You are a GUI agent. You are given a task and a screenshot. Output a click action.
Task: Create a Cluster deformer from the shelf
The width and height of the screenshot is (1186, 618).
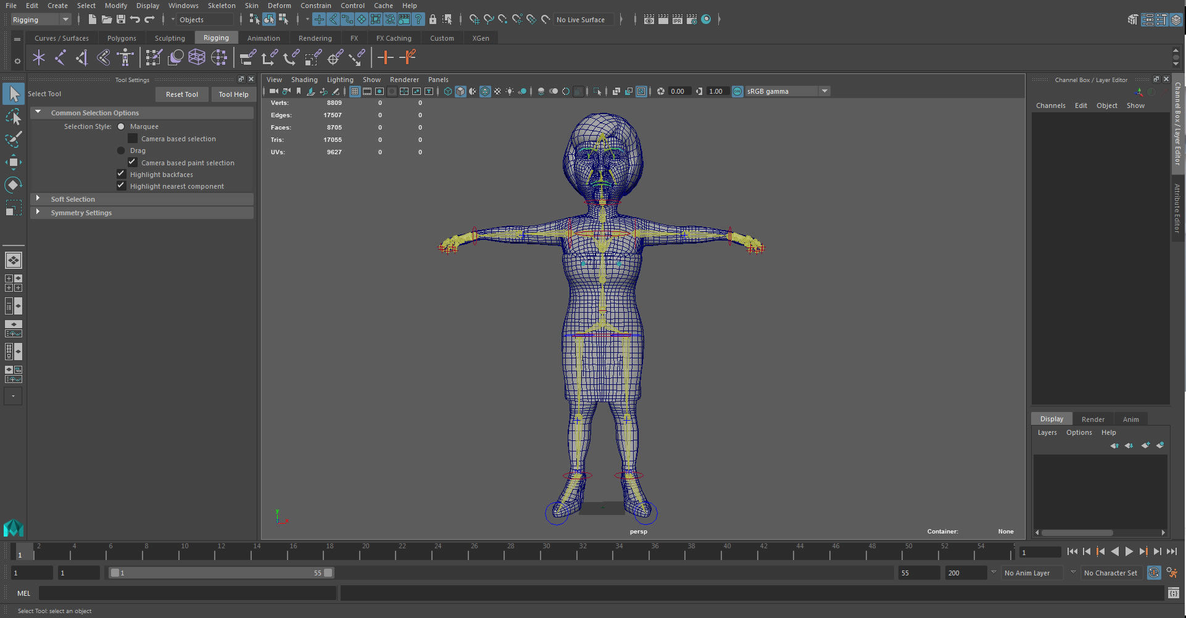pos(219,58)
